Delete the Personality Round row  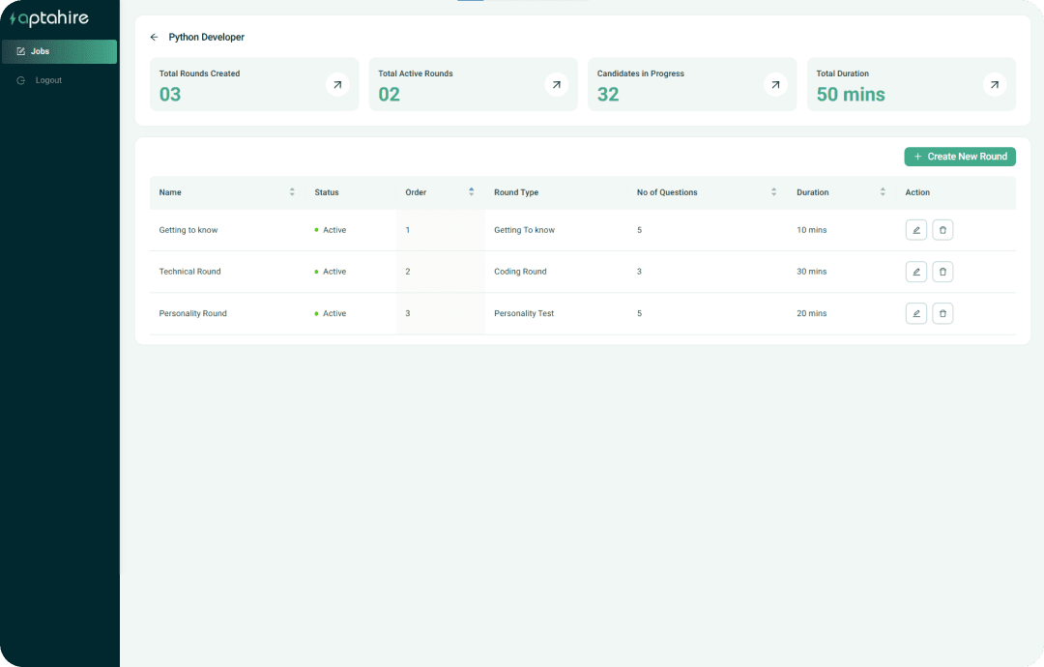tap(942, 313)
